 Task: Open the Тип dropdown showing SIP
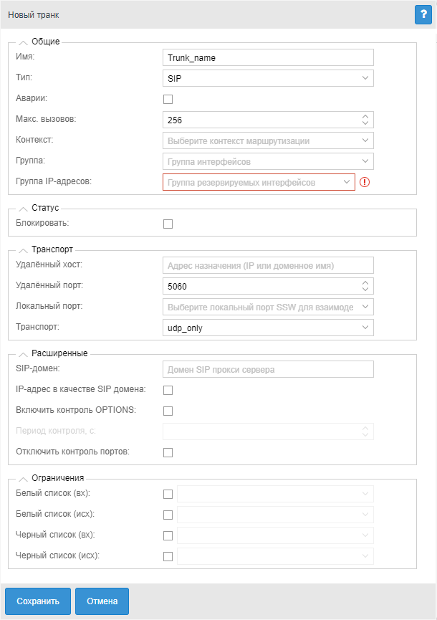pyautogui.click(x=268, y=77)
